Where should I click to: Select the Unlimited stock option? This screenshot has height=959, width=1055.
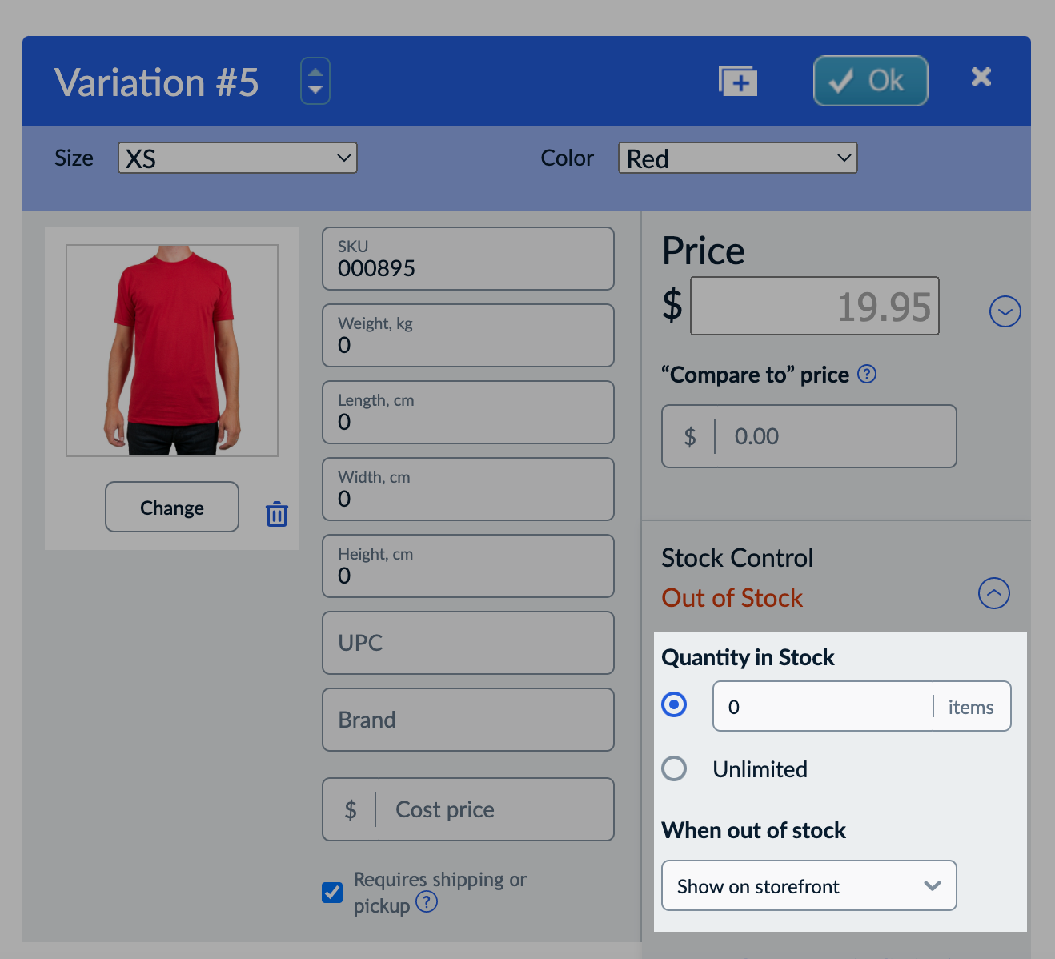[674, 768]
